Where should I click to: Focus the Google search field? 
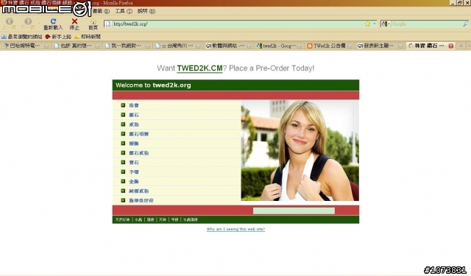pos(427,24)
